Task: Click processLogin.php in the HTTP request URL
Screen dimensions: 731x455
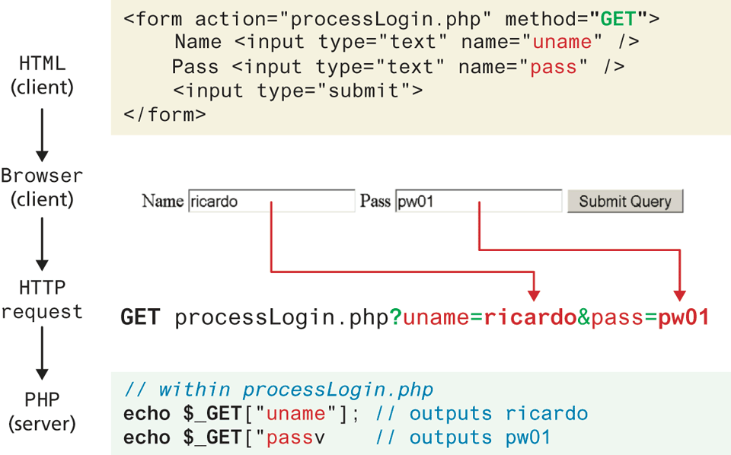Action: point(282,317)
